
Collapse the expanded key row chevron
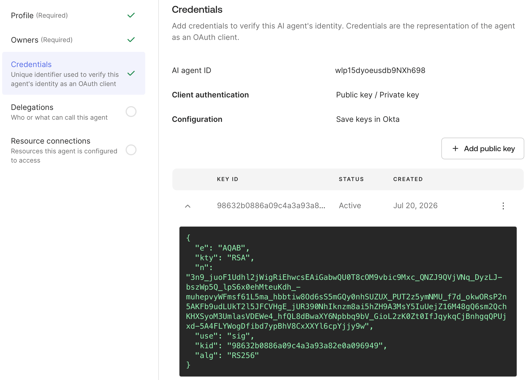click(x=188, y=206)
